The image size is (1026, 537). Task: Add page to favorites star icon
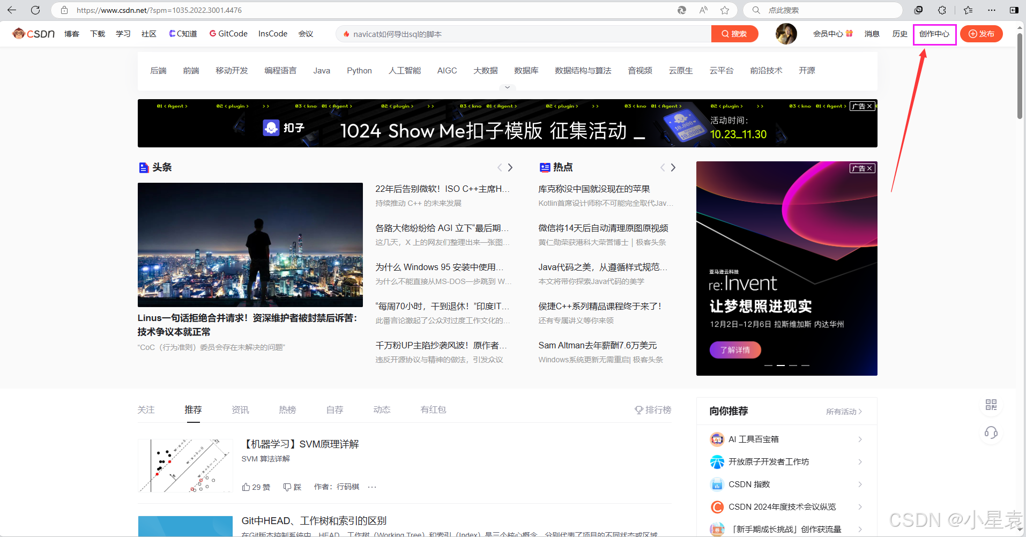725,10
